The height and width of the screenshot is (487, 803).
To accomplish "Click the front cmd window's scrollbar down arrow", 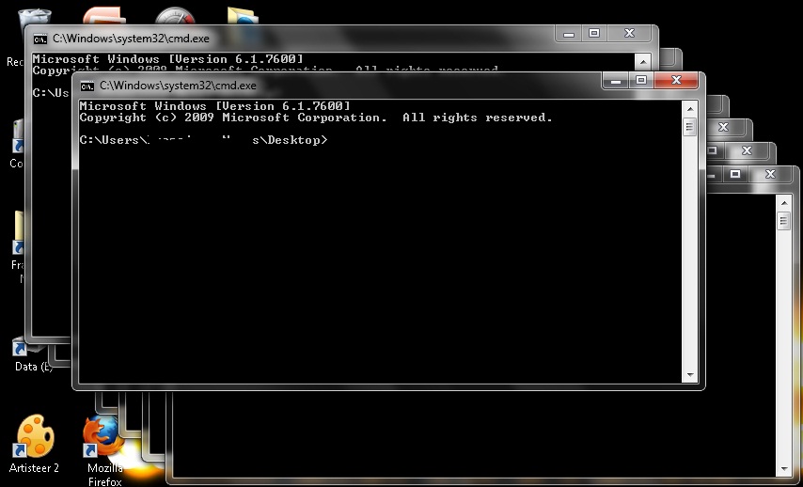I will (x=690, y=375).
